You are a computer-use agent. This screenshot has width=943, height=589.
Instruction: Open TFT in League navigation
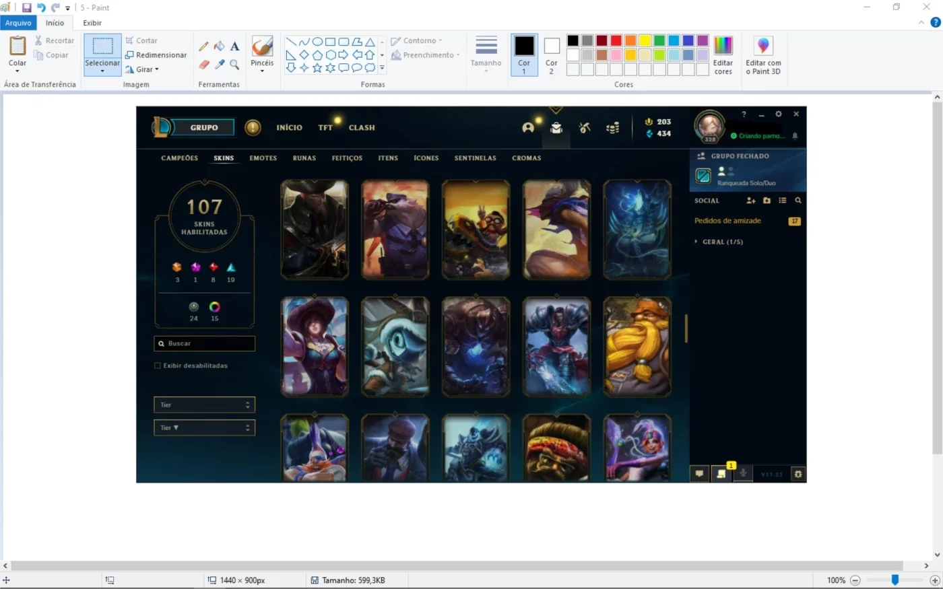tap(325, 127)
